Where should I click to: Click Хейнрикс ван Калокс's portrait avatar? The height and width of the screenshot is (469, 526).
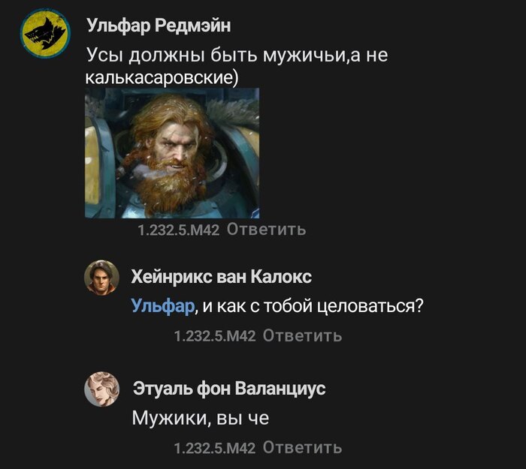(x=101, y=278)
